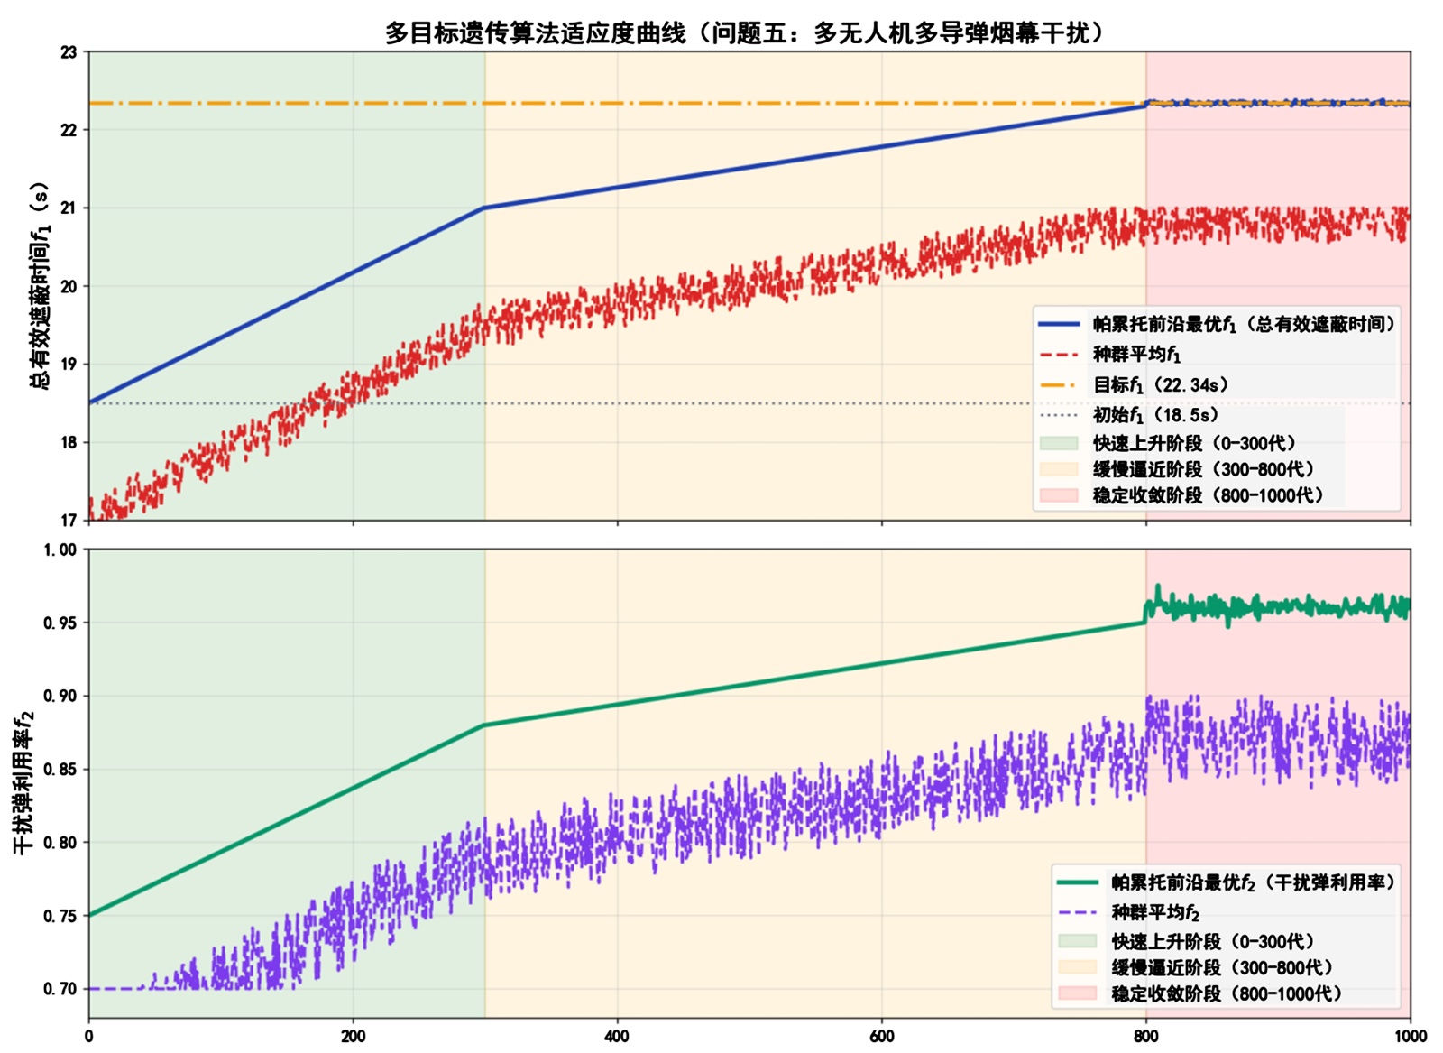Click purple dashed icon for 种群平均f2 legend
Image resolution: width=1443 pixels, height=1053 pixels.
[x=1077, y=912]
